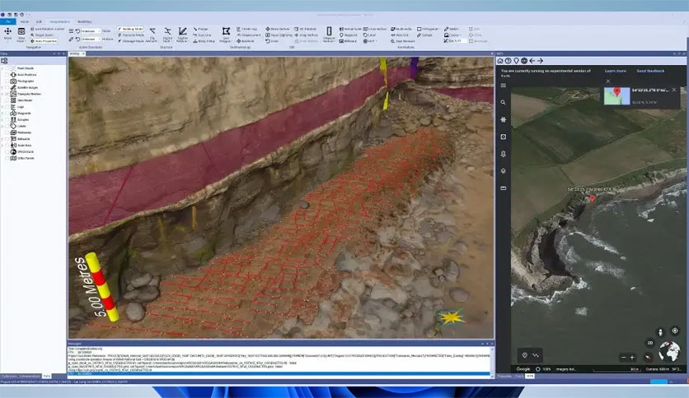
Task: Open the second Unknown descriptor dropdown
Action: (90, 39)
